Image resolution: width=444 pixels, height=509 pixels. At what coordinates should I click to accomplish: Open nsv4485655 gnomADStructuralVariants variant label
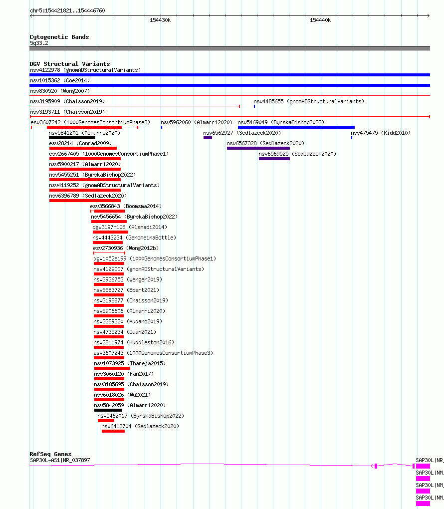[309, 101]
